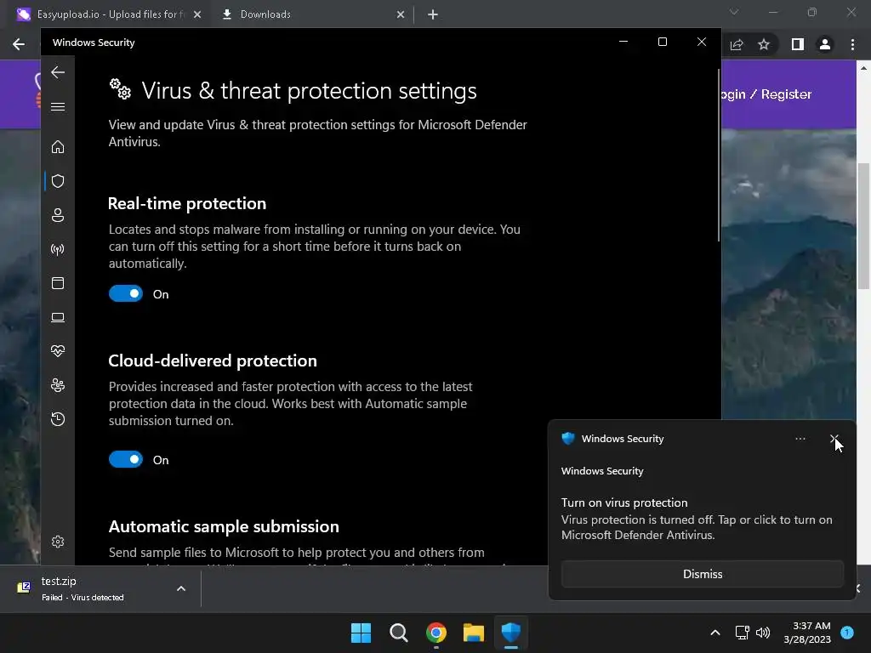The image size is (871, 653).
Task: Open Chrome from taskbar
Action: tap(436, 633)
